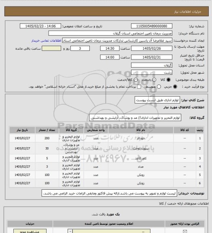The image size is (212, 233).
Task: Click the delivery province field گیلان
Action: (152, 65)
